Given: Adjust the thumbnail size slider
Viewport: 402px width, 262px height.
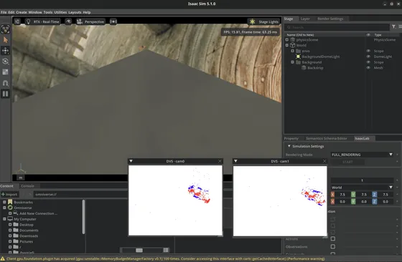Looking at the screenshot, I should click(139, 251).
